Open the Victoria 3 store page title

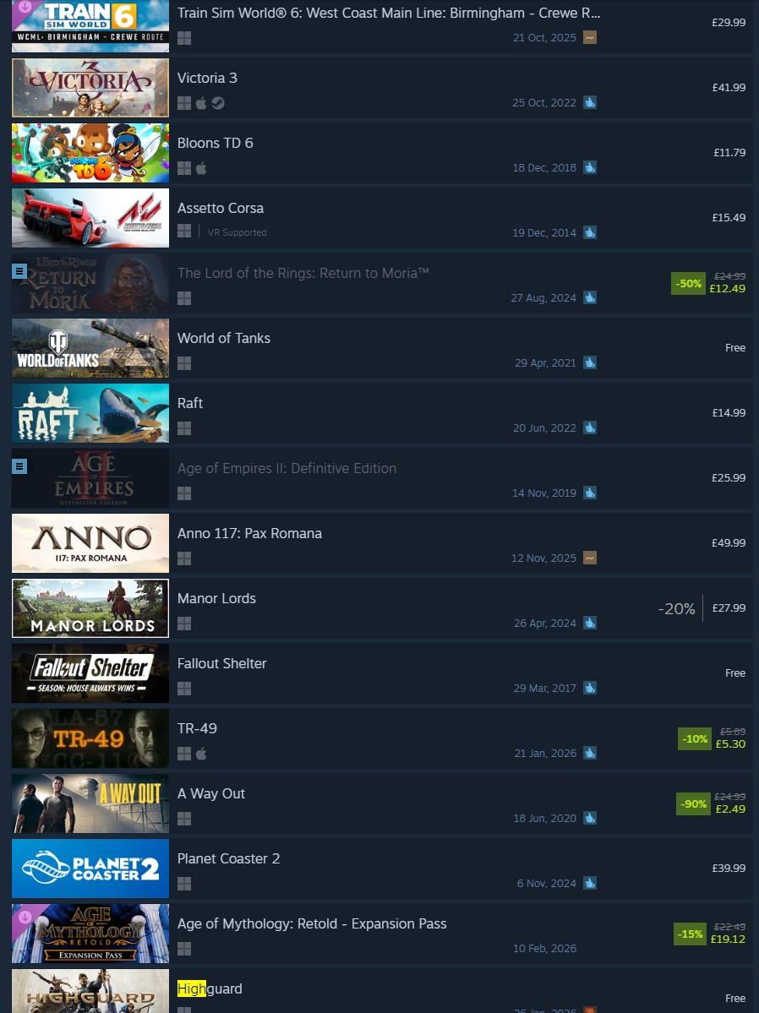coord(208,79)
